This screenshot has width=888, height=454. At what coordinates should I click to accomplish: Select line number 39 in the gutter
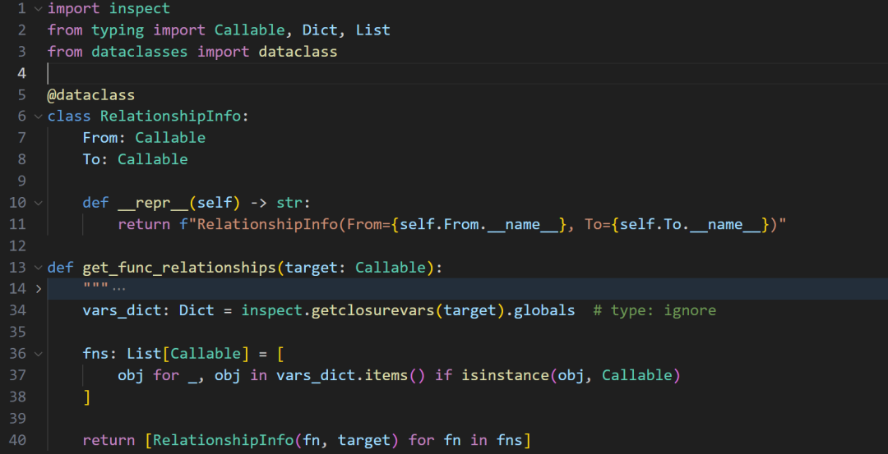[x=17, y=419]
